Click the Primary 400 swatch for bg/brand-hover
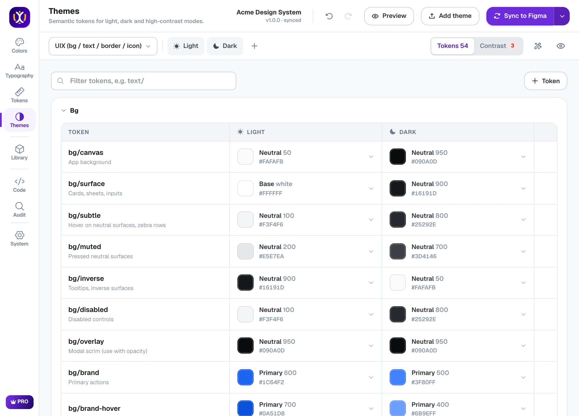Viewport: 579px width, 416px height. [x=398, y=408]
